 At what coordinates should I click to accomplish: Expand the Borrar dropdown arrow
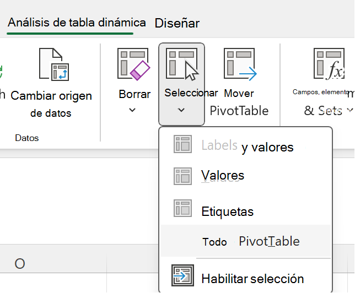132,110
